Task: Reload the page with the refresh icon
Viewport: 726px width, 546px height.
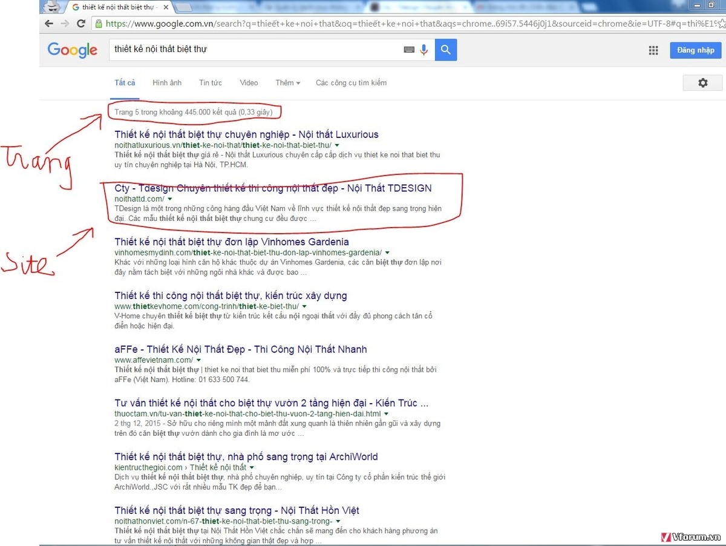Action: click(81, 24)
